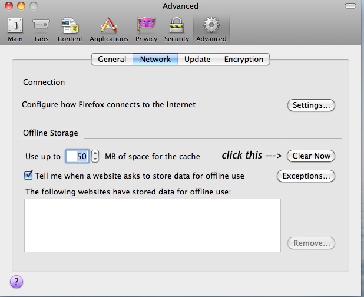364x297 pixels.
Task: Click the toolbar toggle pill at title bar right
Action: [350, 6]
